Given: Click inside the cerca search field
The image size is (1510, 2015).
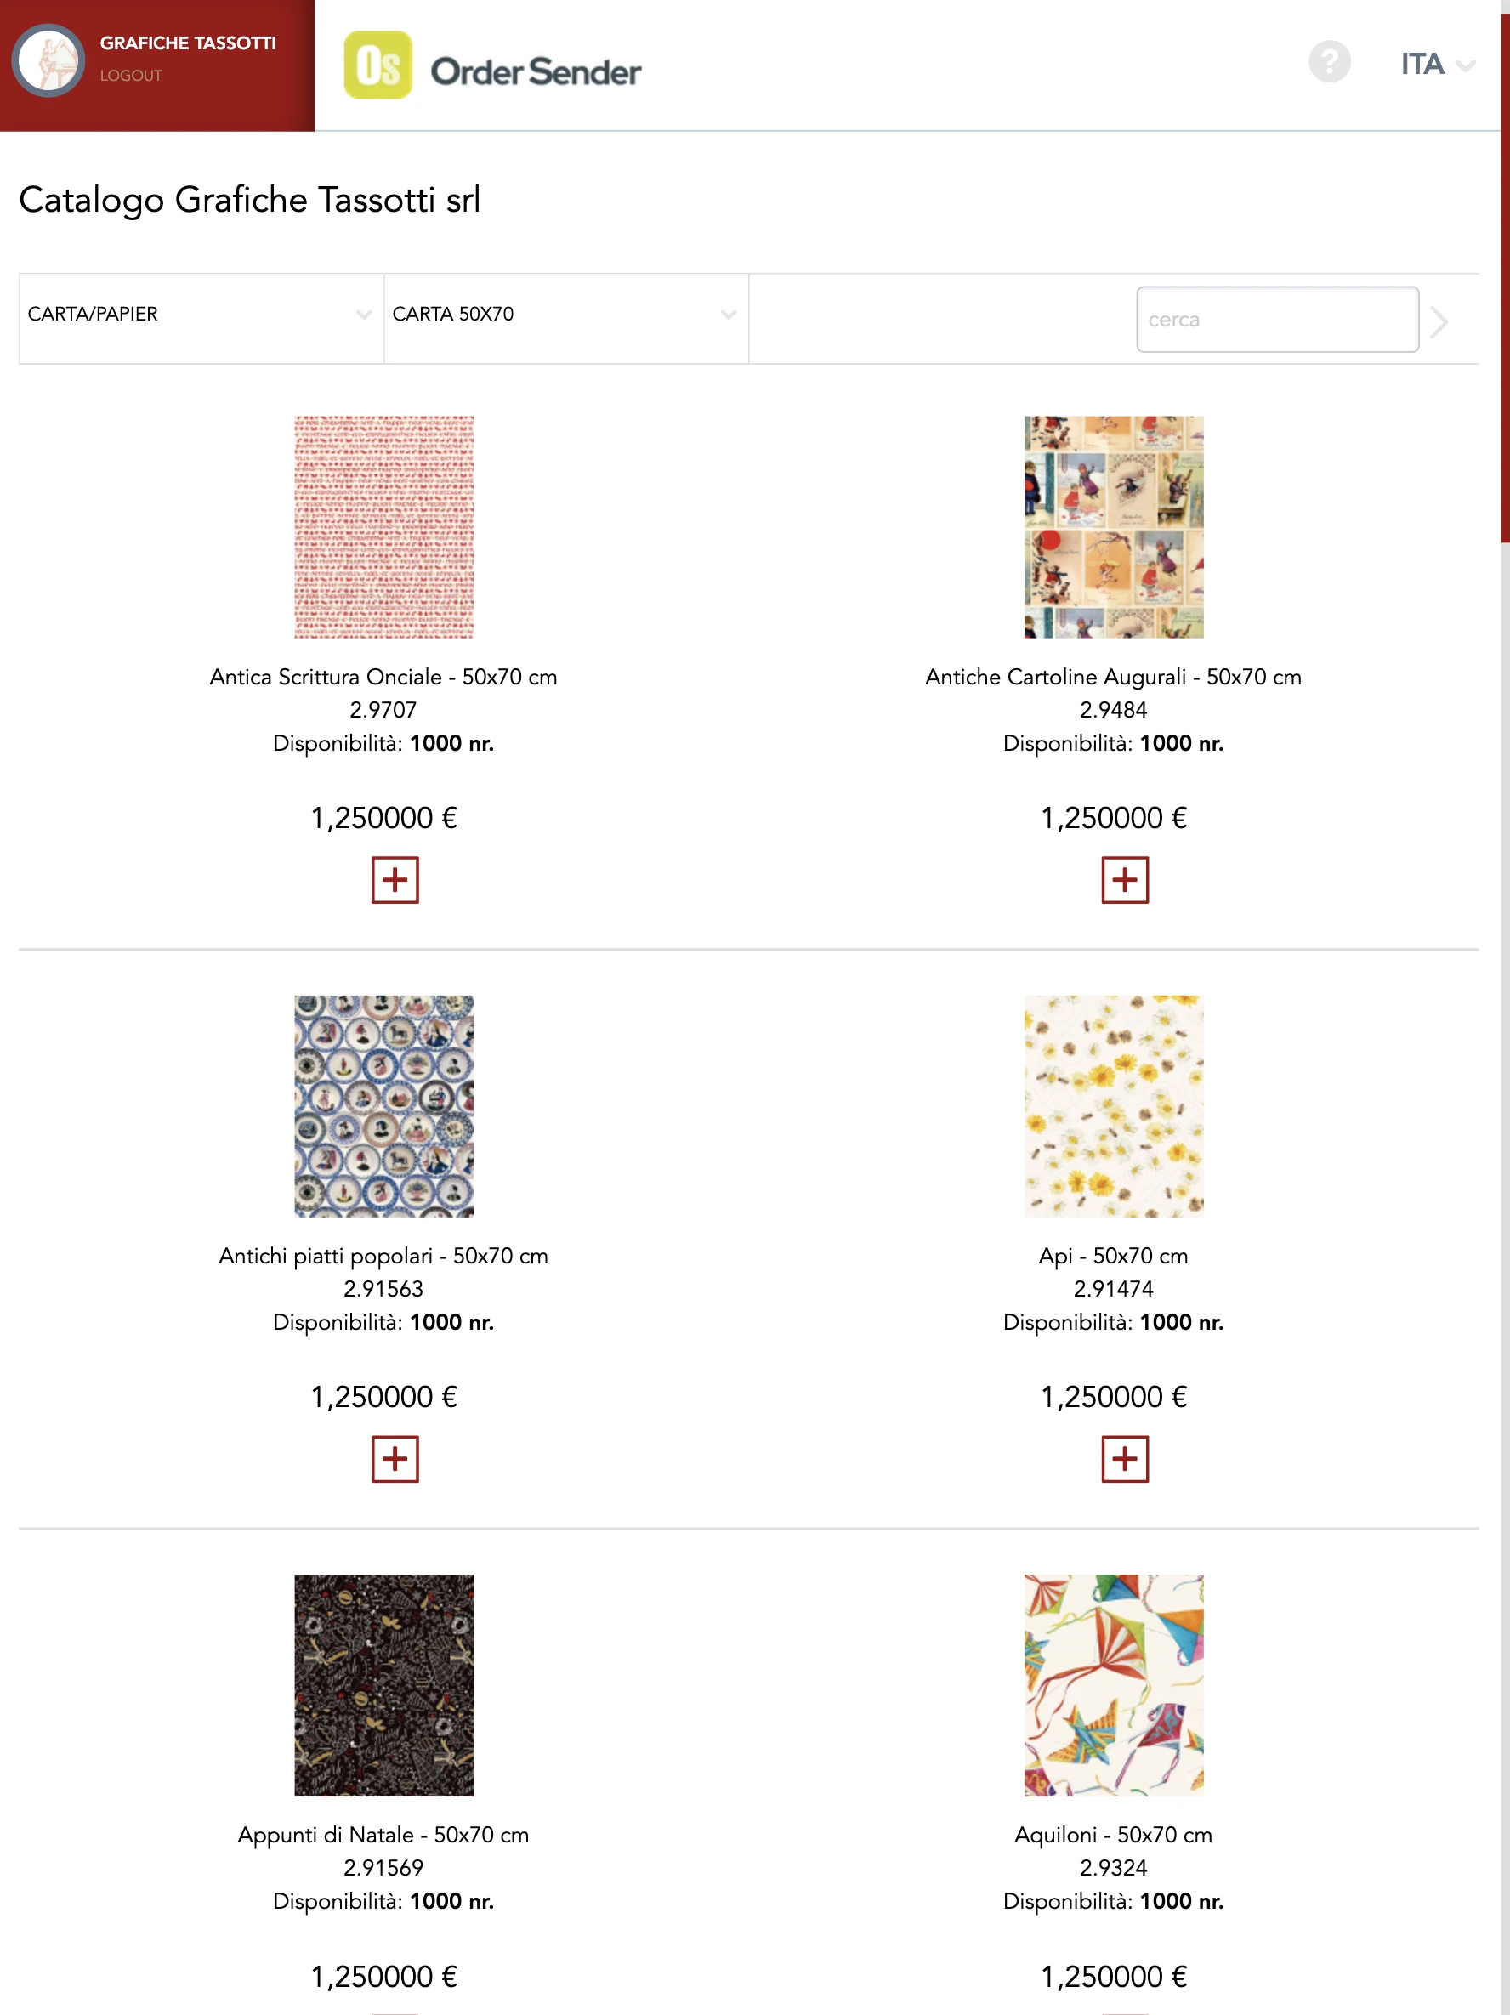Looking at the screenshot, I should click(x=1275, y=319).
